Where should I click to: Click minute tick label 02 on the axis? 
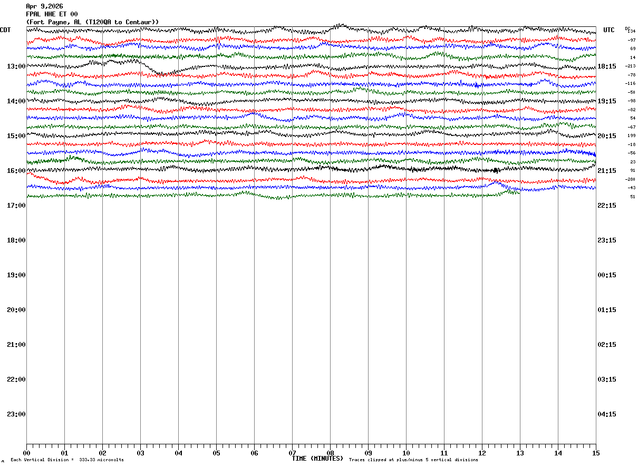102,453
